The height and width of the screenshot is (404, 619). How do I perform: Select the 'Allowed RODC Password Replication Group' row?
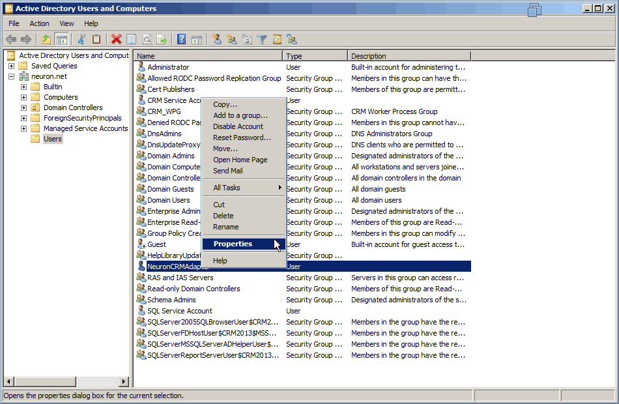point(303,78)
